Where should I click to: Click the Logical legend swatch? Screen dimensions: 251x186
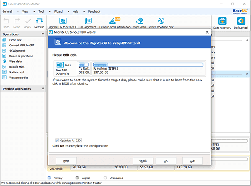pyautogui.click(x=77, y=178)
